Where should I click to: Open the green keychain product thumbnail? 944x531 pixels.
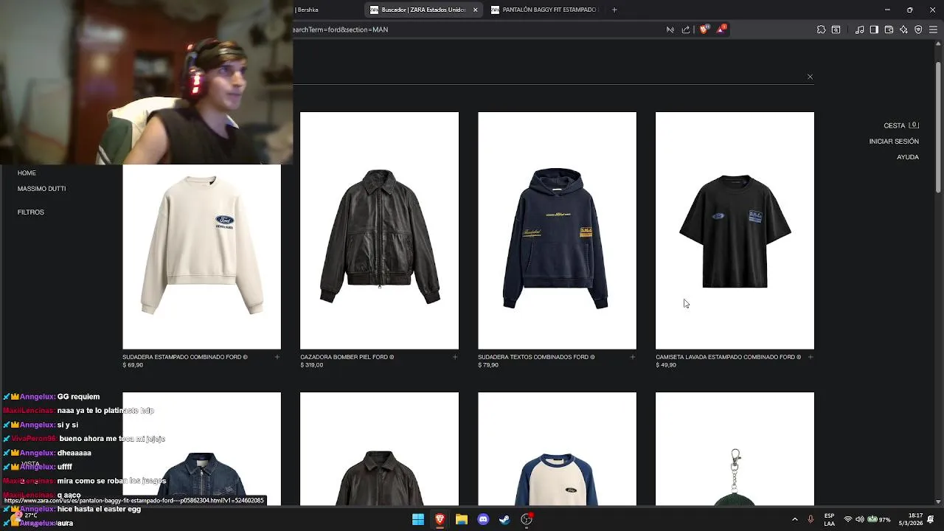pos(735,450)
